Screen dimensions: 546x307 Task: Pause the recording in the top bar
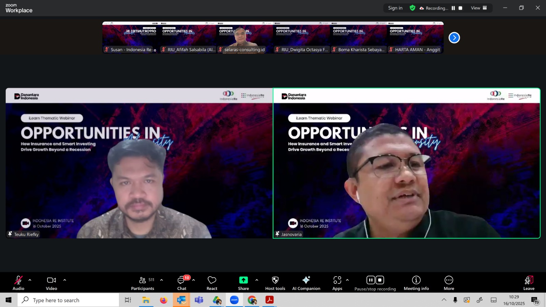coord(453,8)
